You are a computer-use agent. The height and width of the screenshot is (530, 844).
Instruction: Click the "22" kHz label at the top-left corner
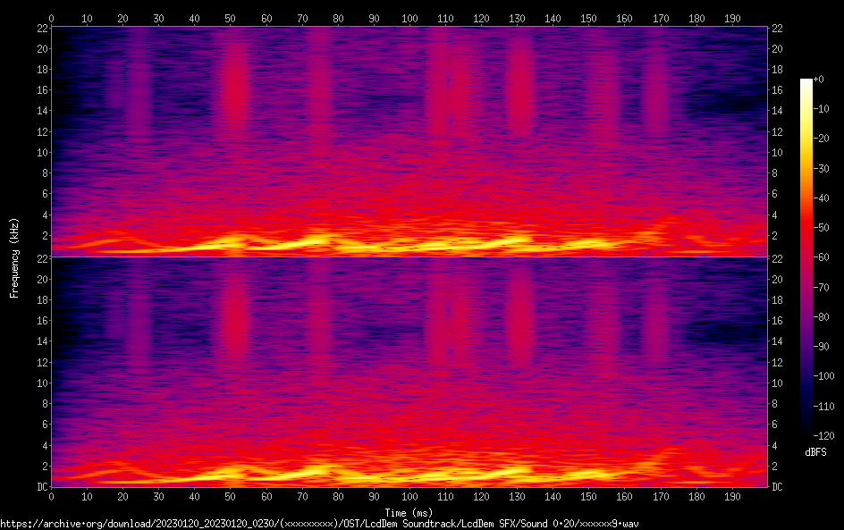(x=41, y=29)
